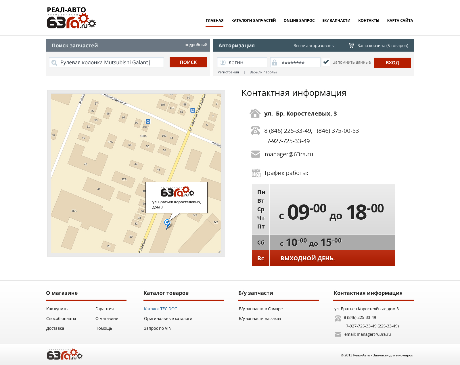Open the 'Каталоги запчастей' menu item

click(253, 20)
